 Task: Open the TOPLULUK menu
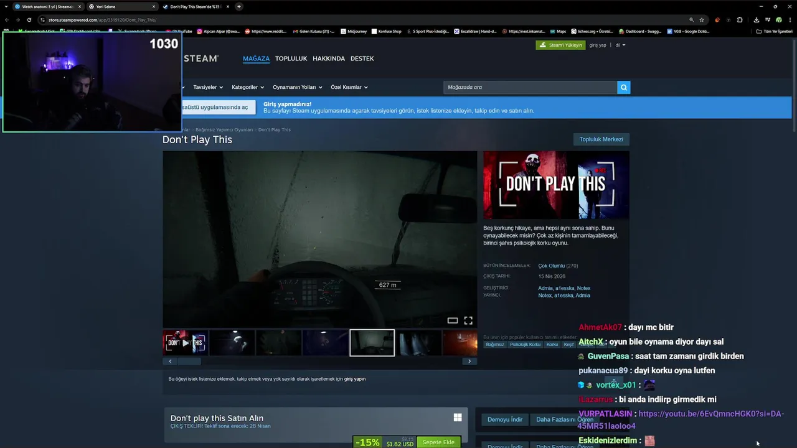pos(291,58)
